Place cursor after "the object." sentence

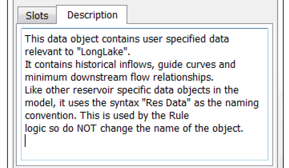click(244, 128)
